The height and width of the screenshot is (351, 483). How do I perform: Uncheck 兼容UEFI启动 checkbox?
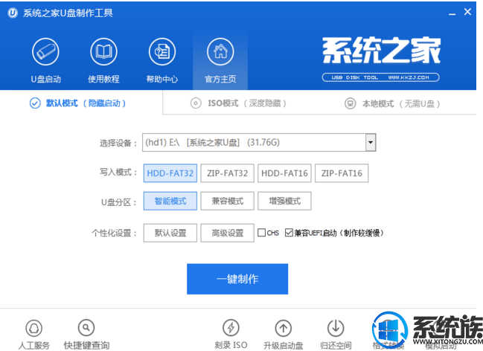289,233
